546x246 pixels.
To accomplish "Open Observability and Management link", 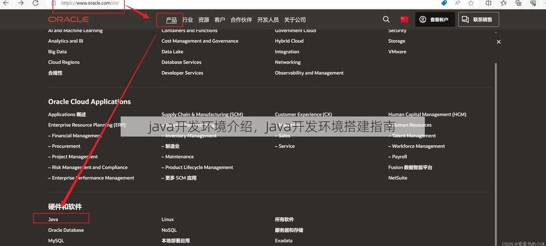I will tap(309, 73).
